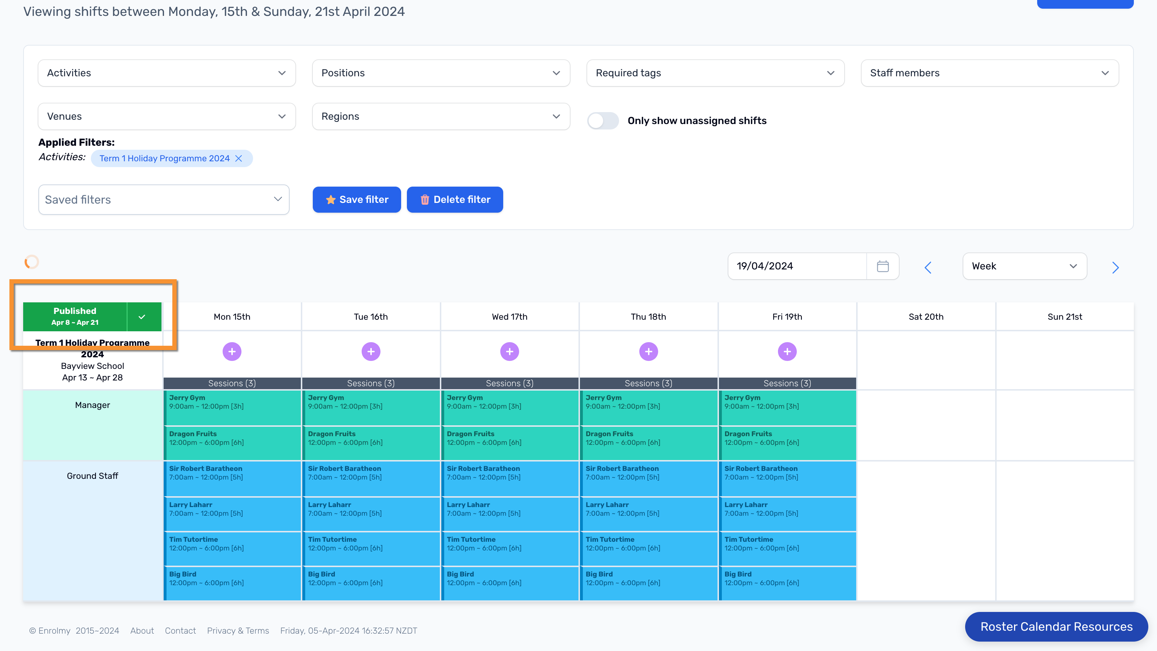Enable the Only show unassigned shifts toggle

602,121
